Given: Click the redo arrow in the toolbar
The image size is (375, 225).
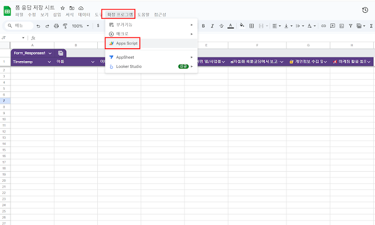Looking at the screenshot, I should click(x=47, y=26).
